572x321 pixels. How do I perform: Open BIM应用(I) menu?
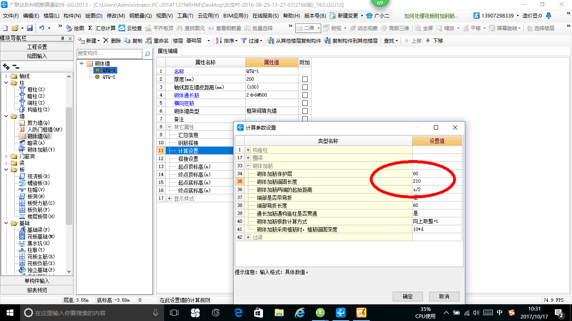[x=236, y=15]
